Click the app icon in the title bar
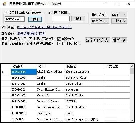Image resolution: width=135 pixels, height=123 pixels. tap(4, 4)
